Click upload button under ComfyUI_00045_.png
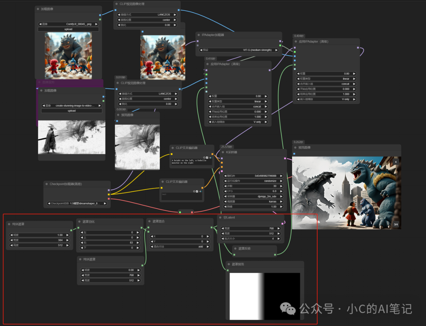The image size is (426, 326). point(68,29)
